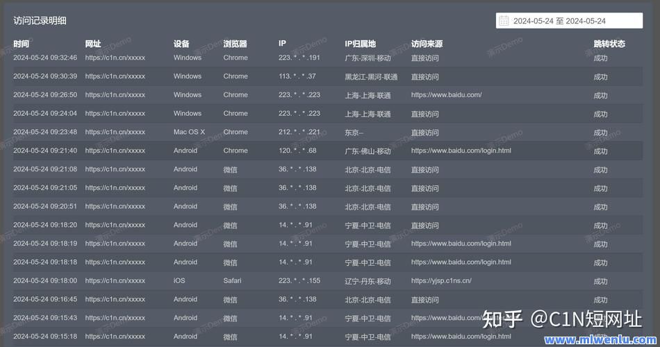The width and height of the screenshot is (660, 347).
Task: Select timestamp 2024-05-24 09:18:18
Action: 45,262
